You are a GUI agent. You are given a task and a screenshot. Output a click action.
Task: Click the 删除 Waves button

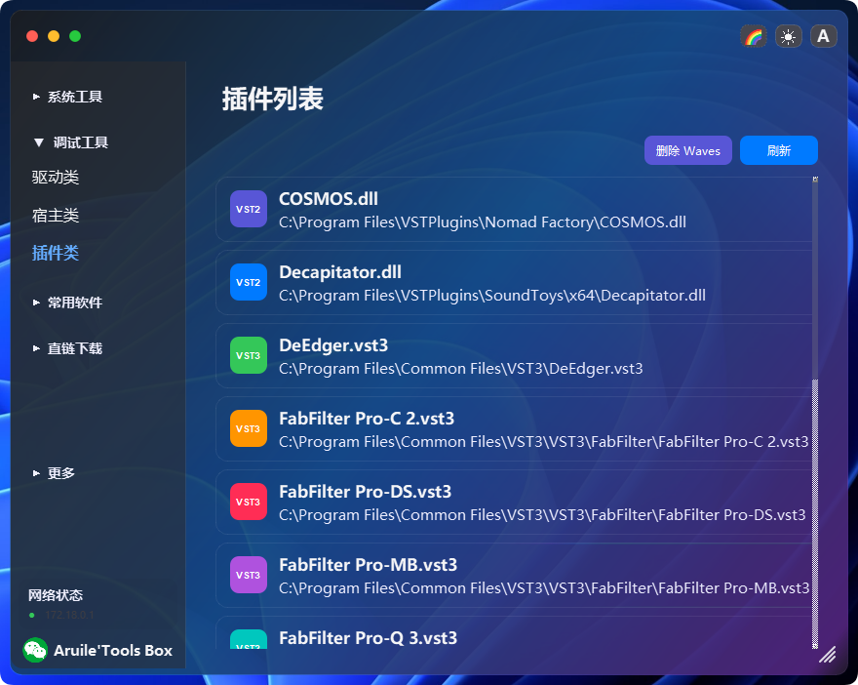coord(687,150)
